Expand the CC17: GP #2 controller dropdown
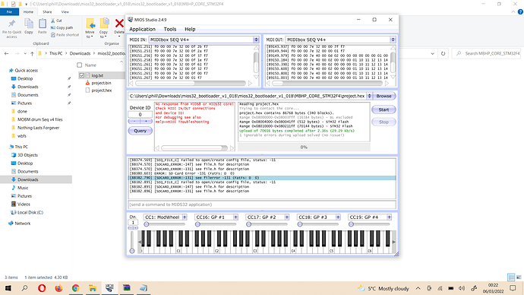The height and width of the screenshot is (295, 524). tap(287, 217)
